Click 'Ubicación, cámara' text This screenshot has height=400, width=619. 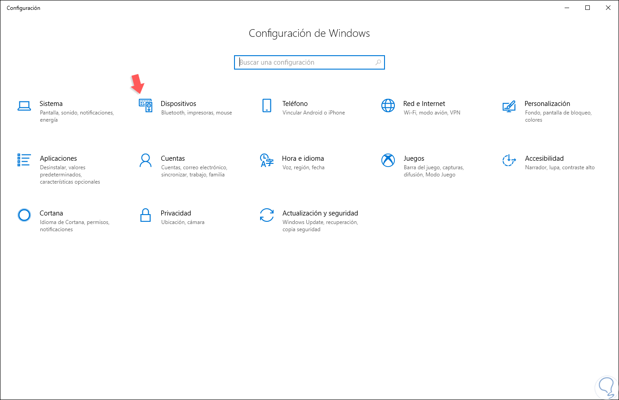pyautogui.click(x=183, y=222)
